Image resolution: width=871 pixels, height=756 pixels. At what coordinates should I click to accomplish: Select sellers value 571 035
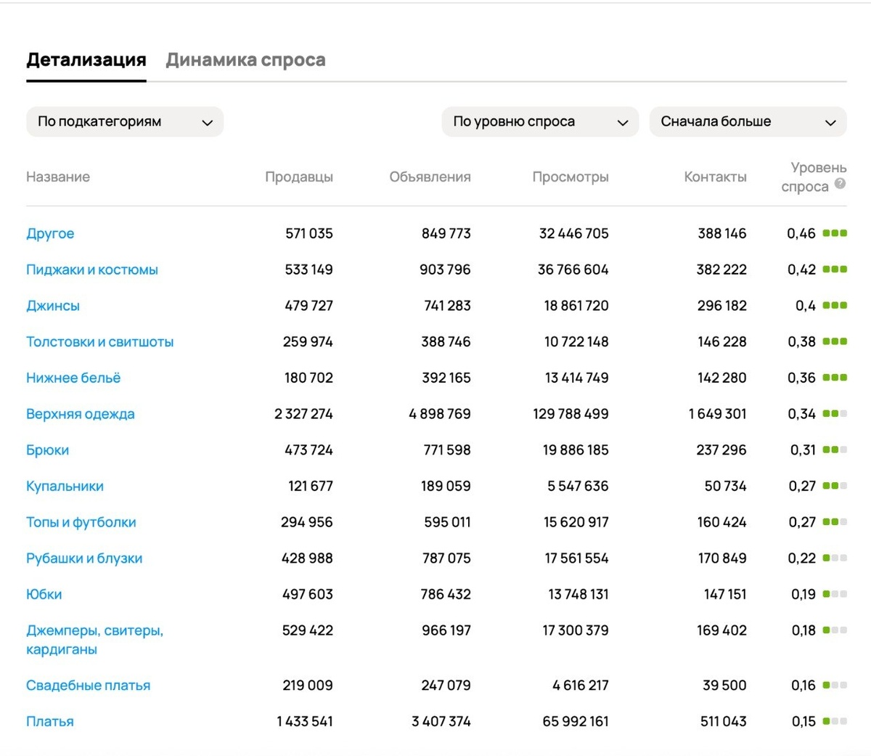(309, 234)
